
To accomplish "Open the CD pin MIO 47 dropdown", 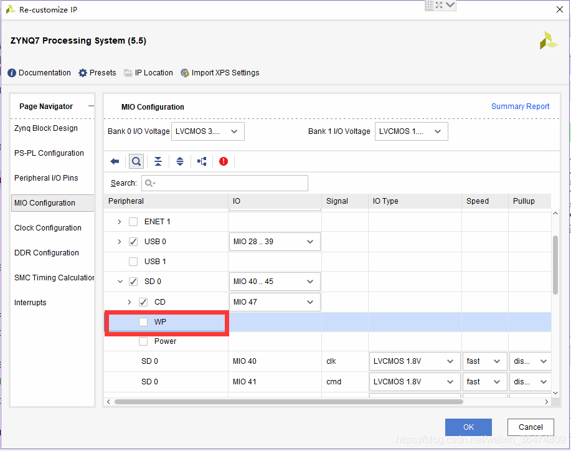I will coord(274,302).
